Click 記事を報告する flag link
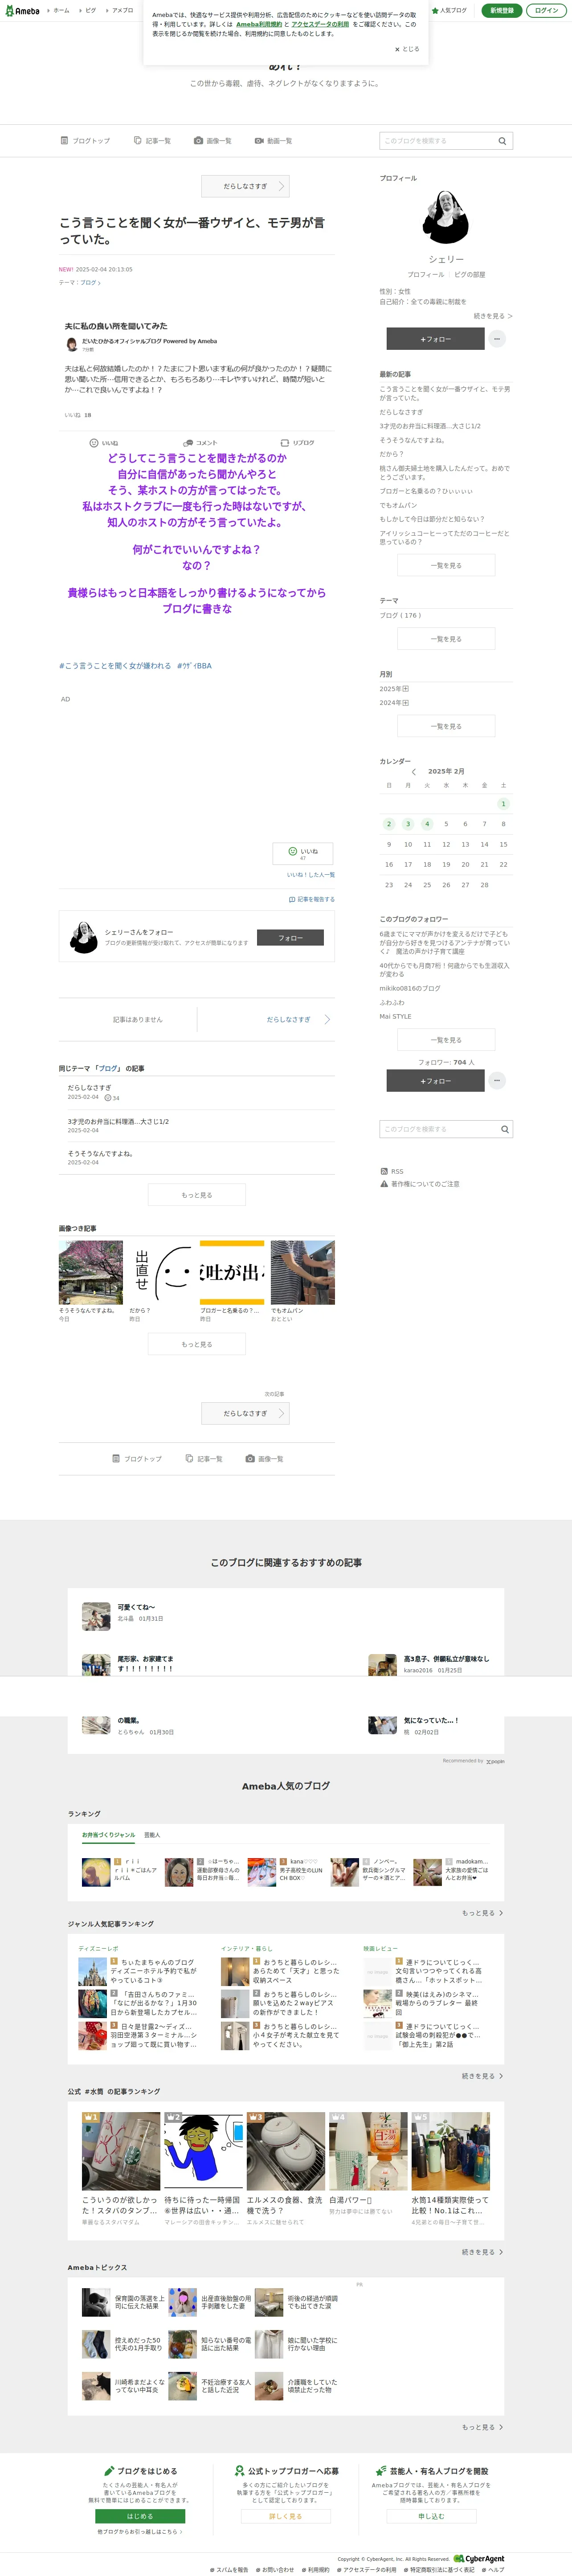 pos(312,899)
